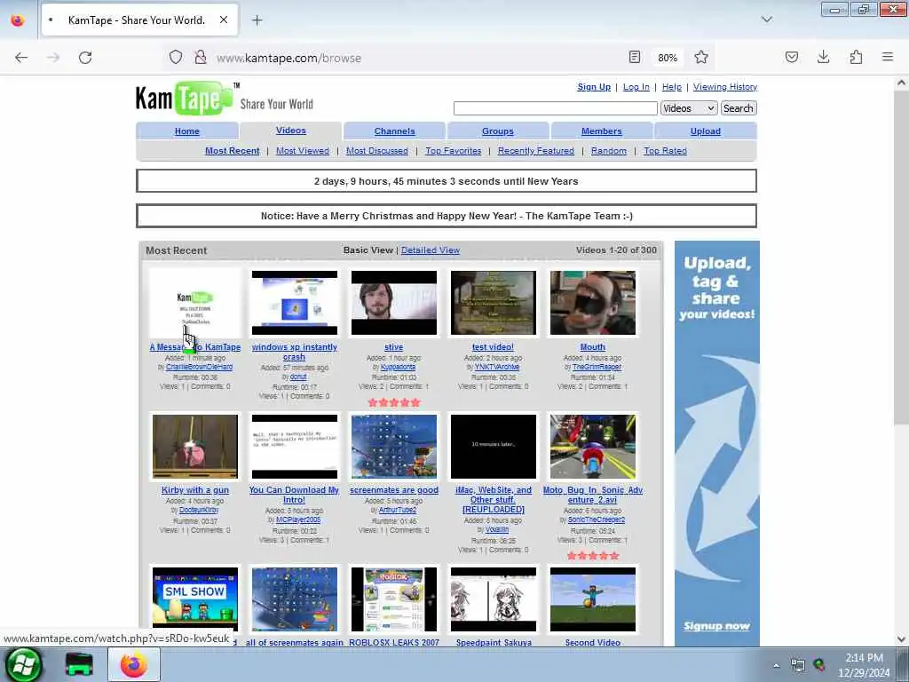909x682 pixels.
Task: Open tracking protection shield icon
Action: (x=176, y=57)
